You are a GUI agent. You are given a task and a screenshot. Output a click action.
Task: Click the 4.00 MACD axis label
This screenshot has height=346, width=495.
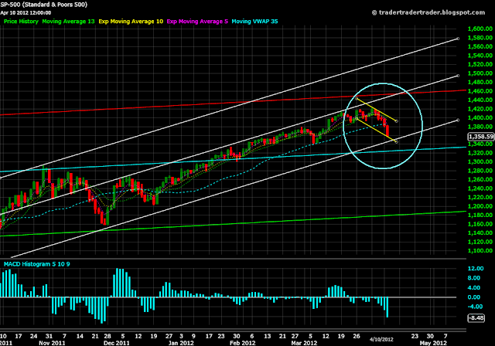tap(474, 287)
